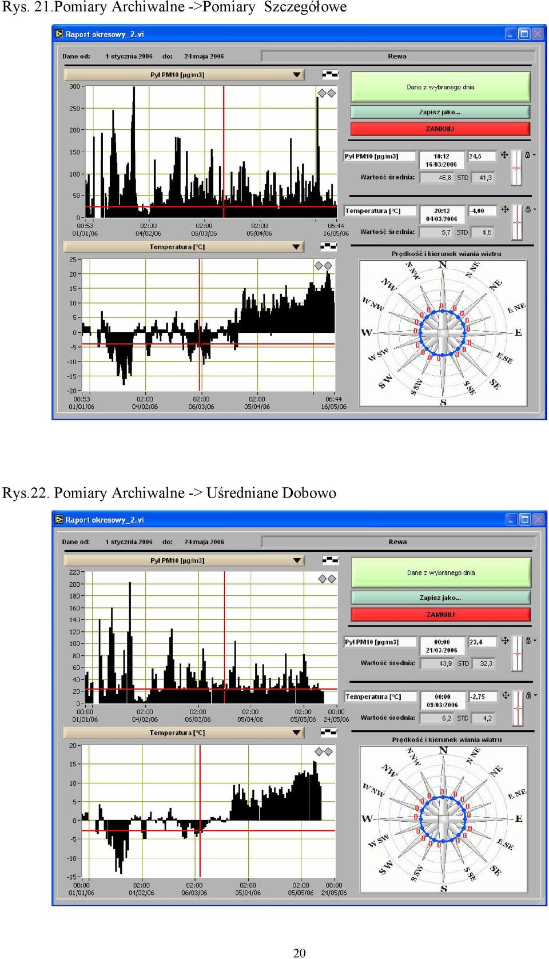549x959 pixels.
Task: Click red cursor style box in Temperatura row, Rys. 22
Action: (x=518, y=709)
